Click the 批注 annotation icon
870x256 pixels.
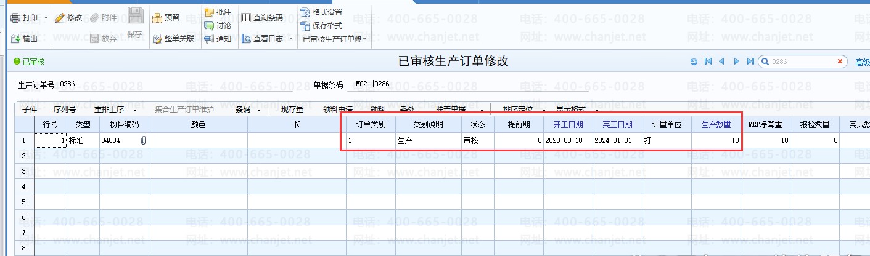(209, 12)
